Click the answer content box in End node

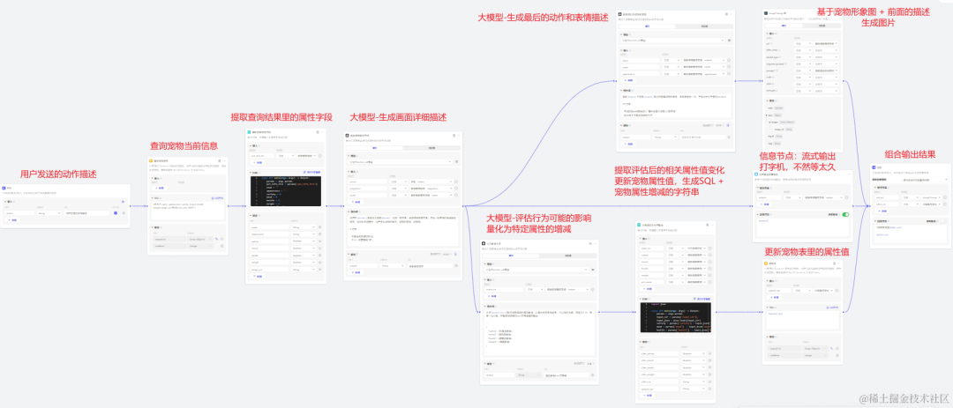(911, 234)
